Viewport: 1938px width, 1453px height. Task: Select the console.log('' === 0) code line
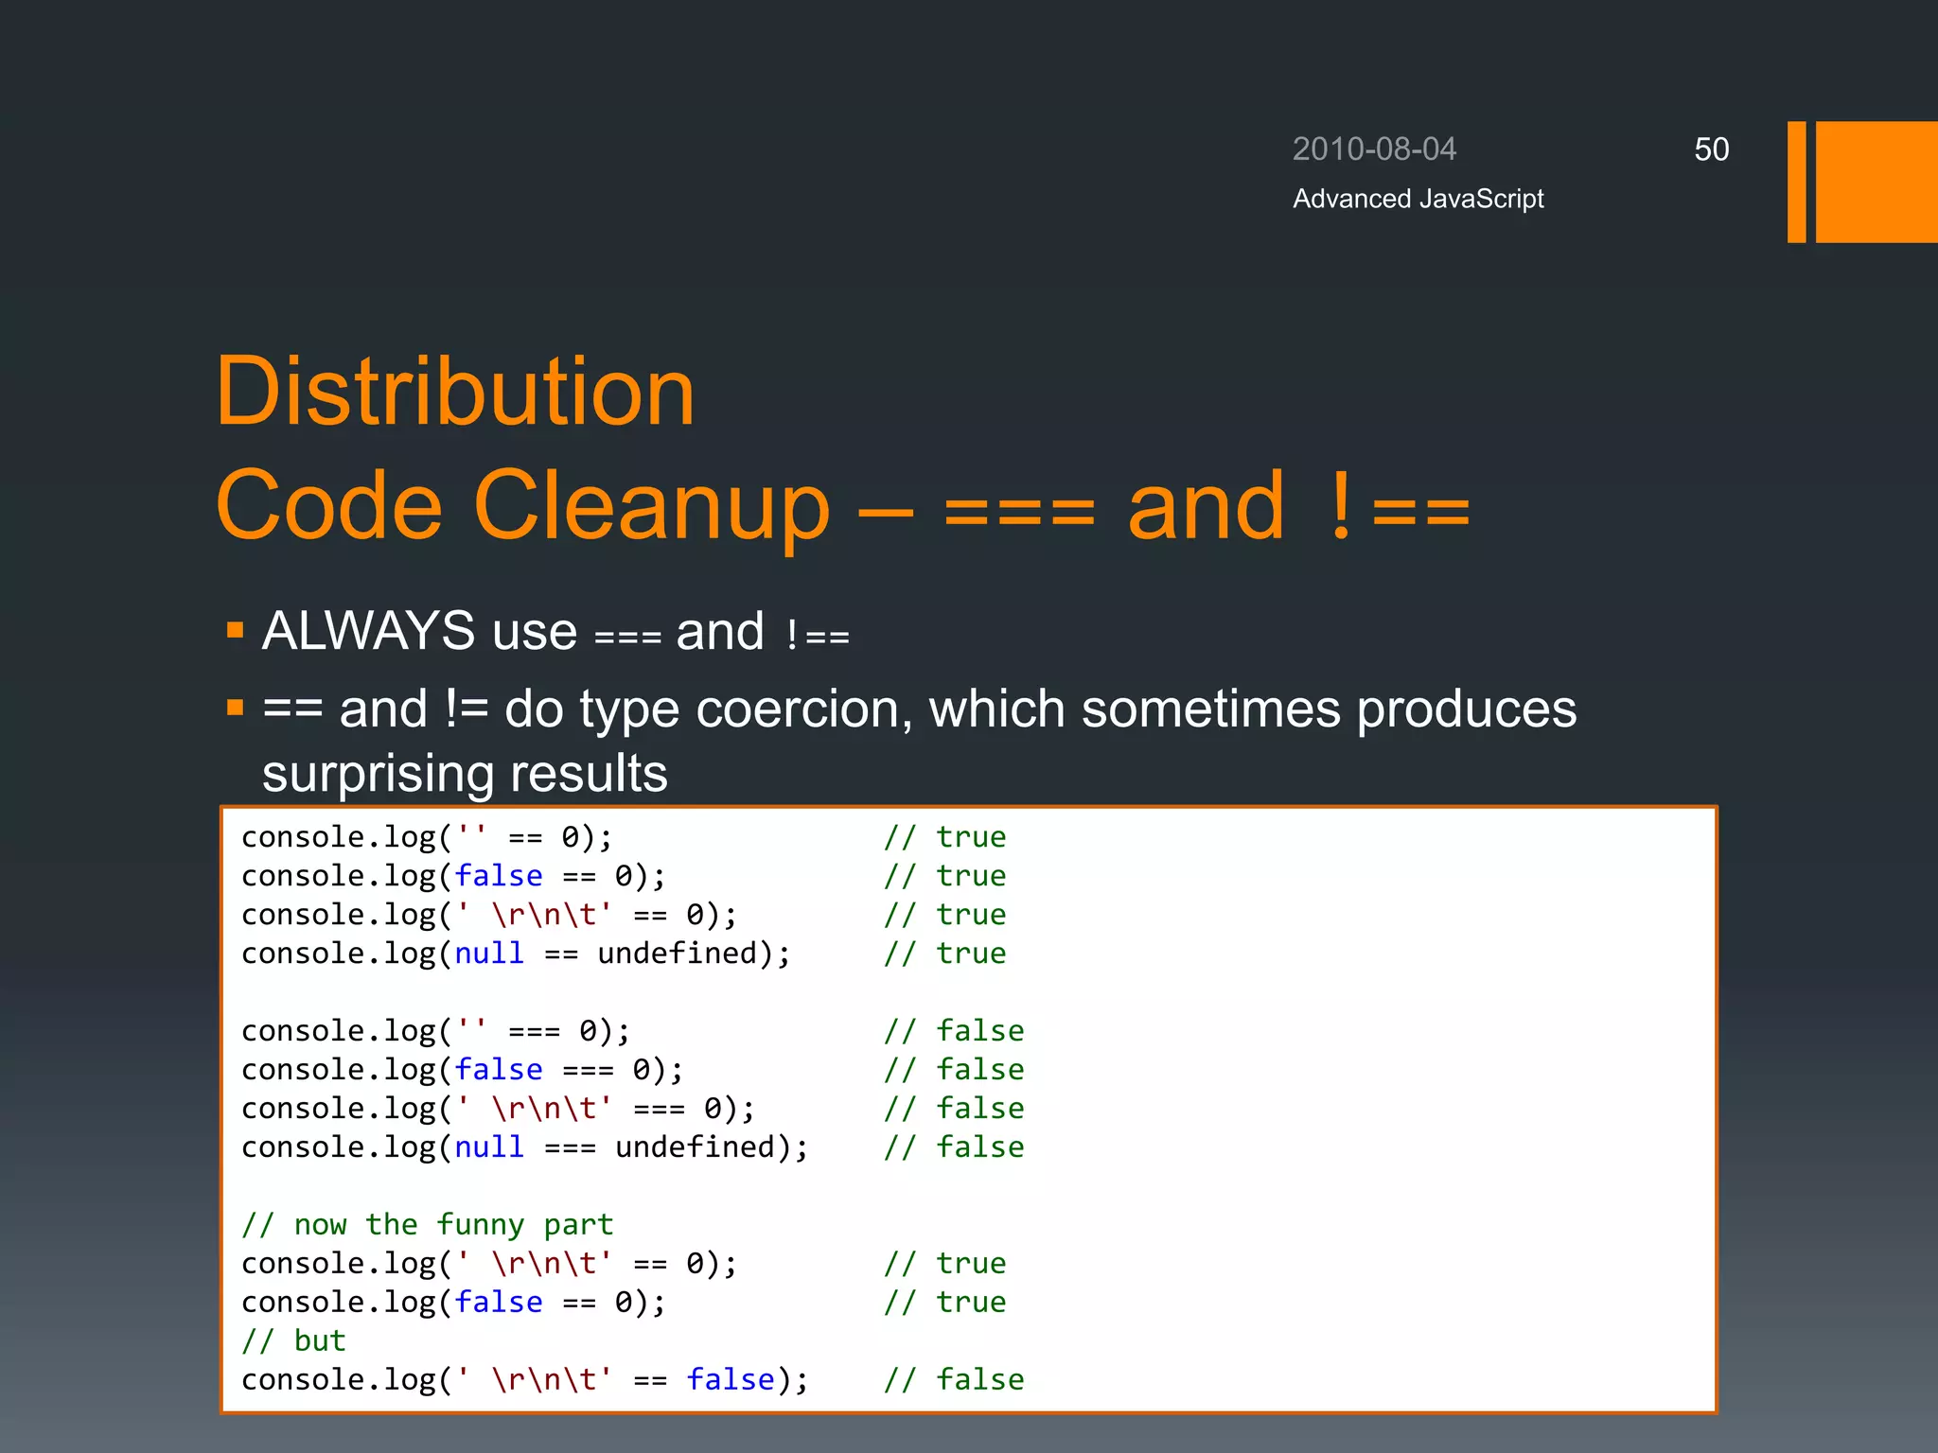(435, 1031)
